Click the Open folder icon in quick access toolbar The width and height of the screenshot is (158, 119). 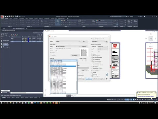pos(7,17)
